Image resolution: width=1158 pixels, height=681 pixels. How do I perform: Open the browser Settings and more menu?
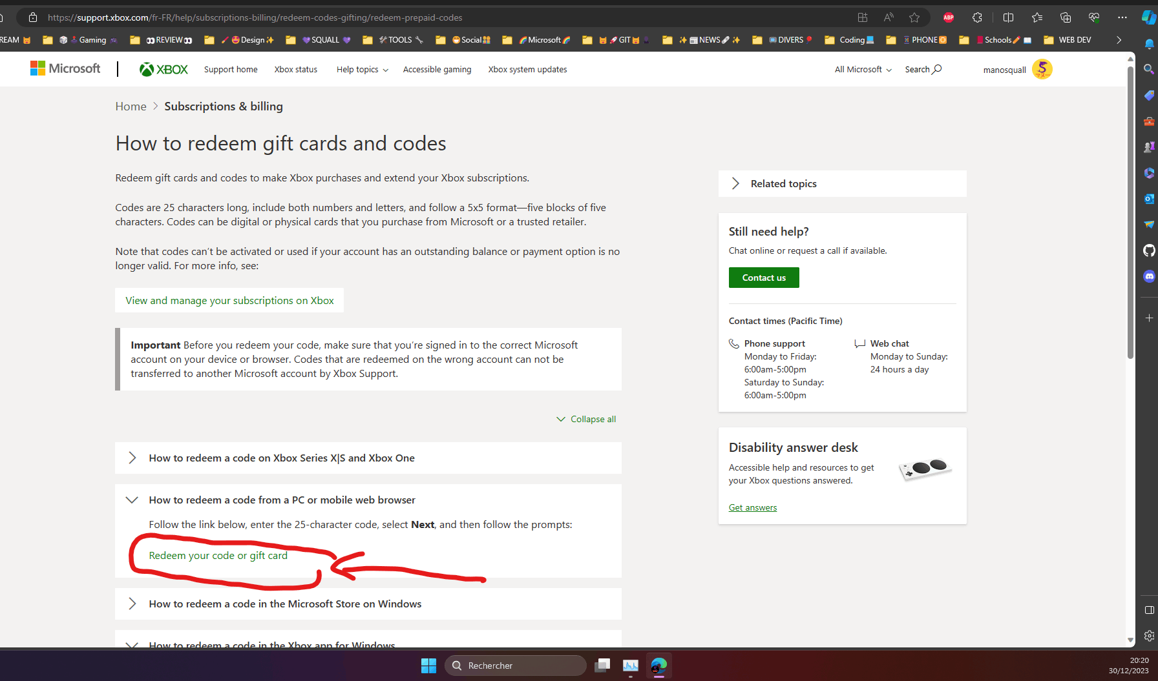click(1122, 17)
